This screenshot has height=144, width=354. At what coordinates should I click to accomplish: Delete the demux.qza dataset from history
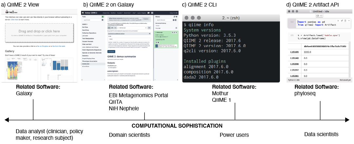[x=177, y=32]
